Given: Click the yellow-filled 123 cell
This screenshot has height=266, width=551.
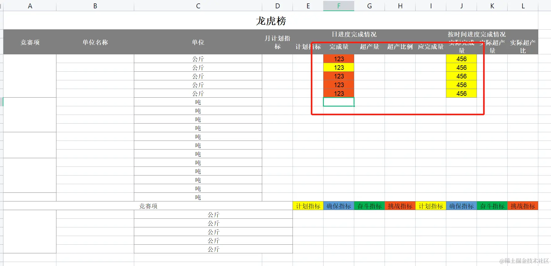Looking at the screenshot, I should point(339,67).
